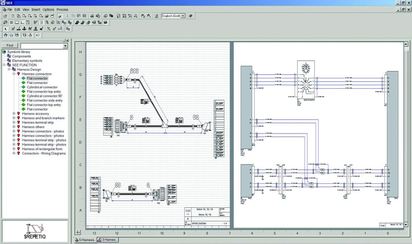Select Cylindrical connector 90° item
412x244 pixels.
coord(44,96)
